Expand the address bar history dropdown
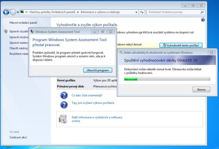This screenshot has height=149, width=219. click(x=136, y=12)
